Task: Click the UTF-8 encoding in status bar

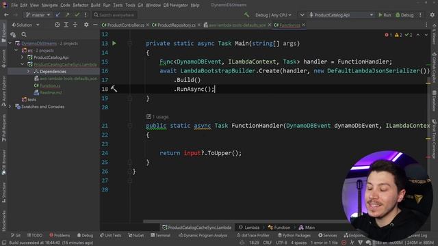Action: (281, 243)
